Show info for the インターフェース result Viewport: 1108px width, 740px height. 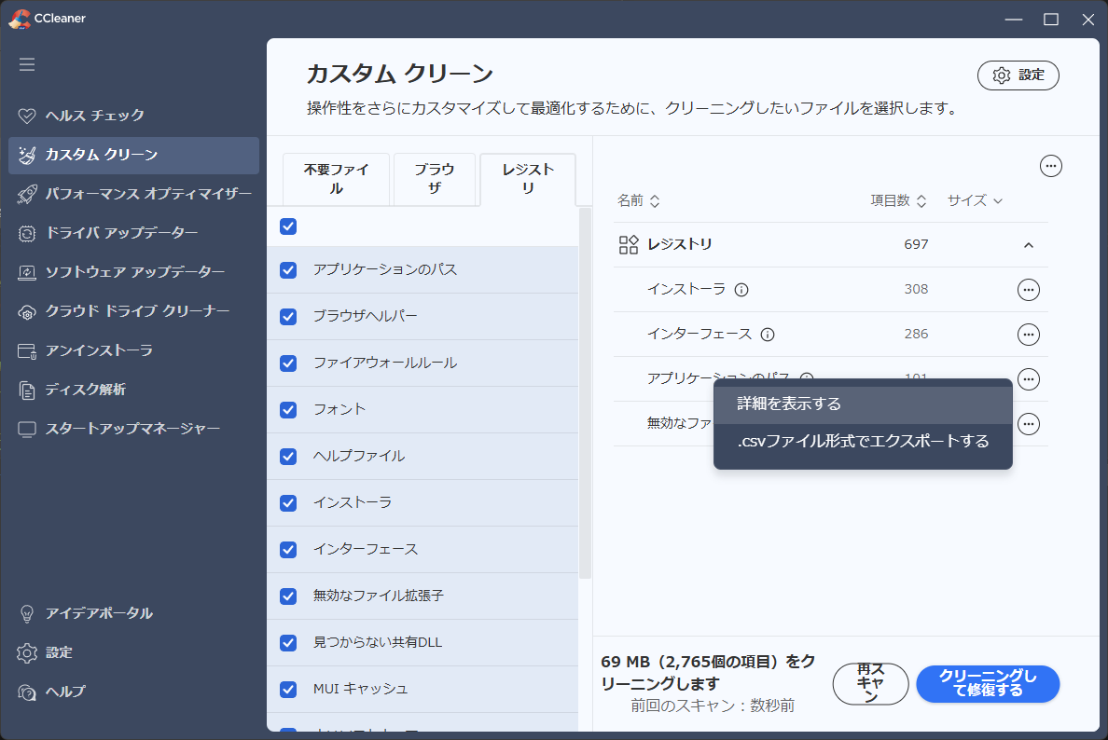(768, 335)
